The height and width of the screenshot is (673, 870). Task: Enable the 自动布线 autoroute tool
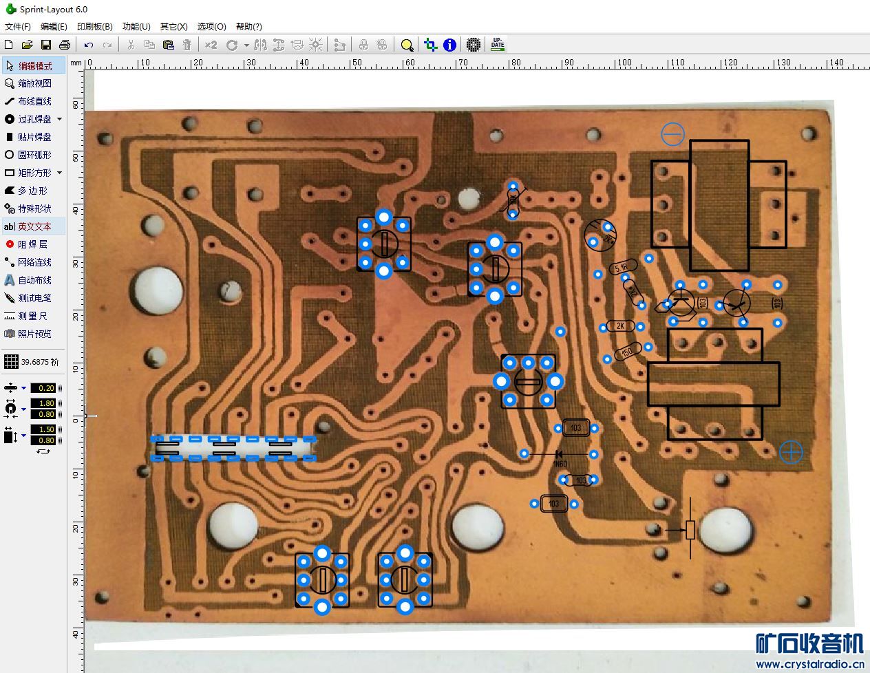click(x=34, y=280)
